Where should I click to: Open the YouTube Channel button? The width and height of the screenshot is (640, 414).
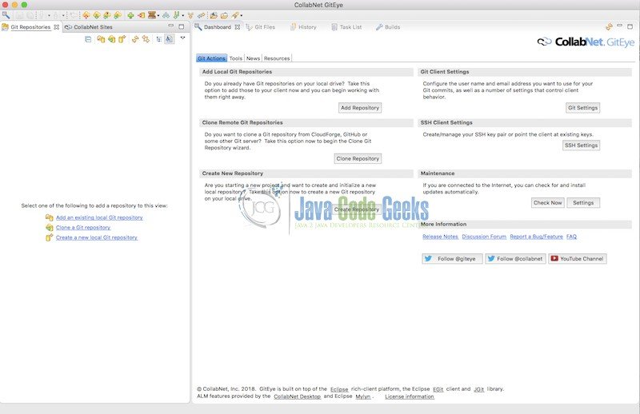click(x=577, y=259)
